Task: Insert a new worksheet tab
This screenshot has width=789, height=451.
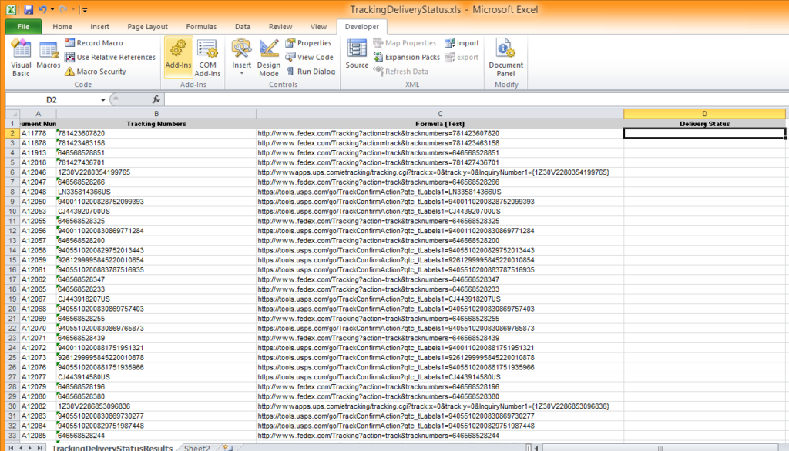Action: click(228, 447)
